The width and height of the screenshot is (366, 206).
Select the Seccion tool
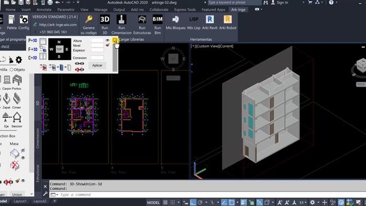(x=17, y=117)
